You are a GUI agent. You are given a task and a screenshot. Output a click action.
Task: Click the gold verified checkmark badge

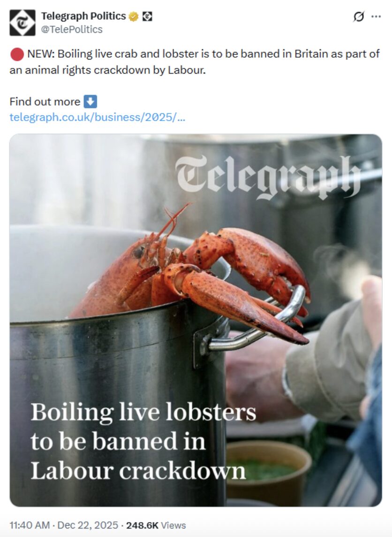point(134,16)
